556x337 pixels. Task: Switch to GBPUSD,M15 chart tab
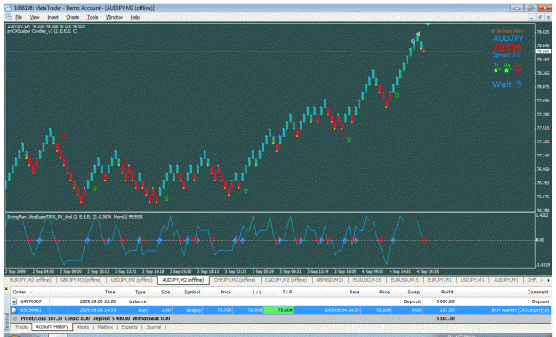point(330,280)
